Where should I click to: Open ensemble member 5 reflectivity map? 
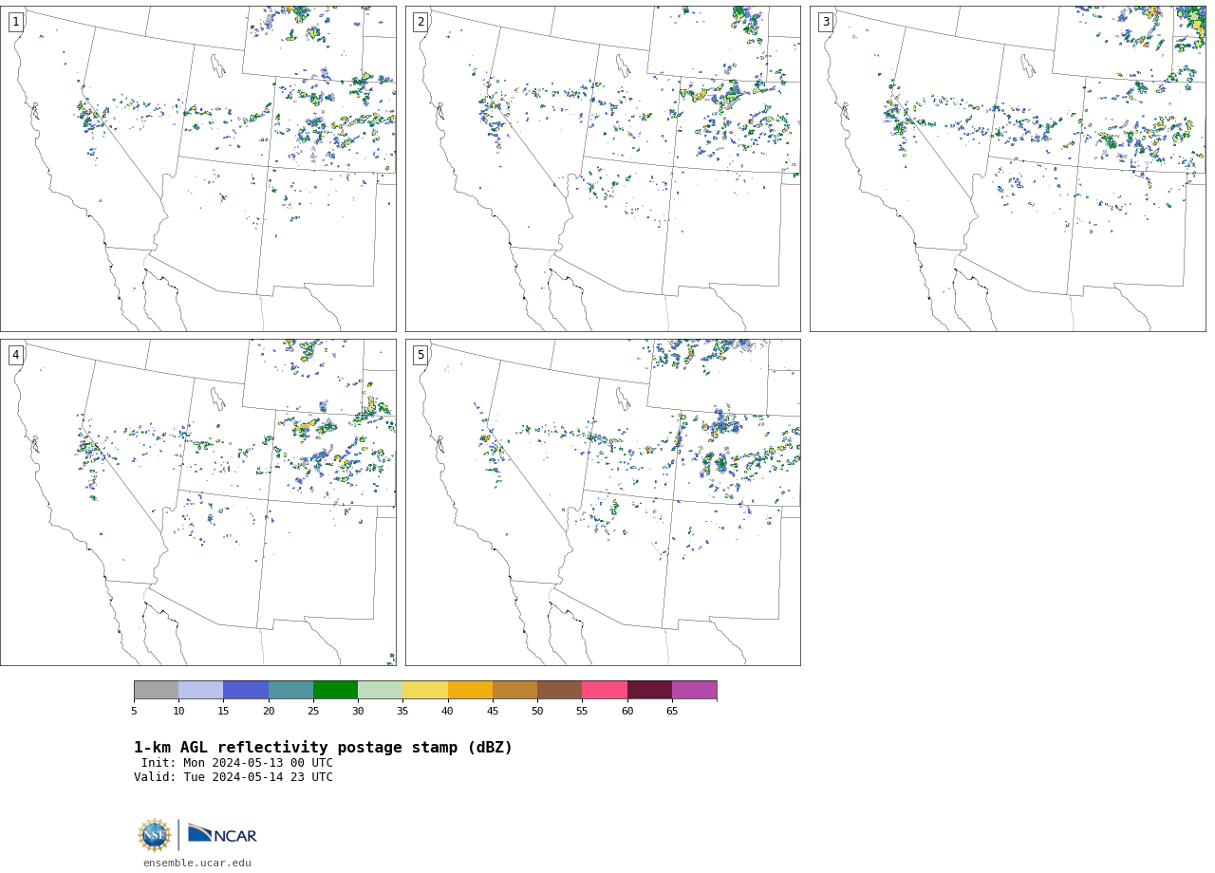click(603, 502)
